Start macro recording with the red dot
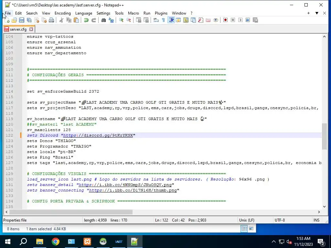 pos(225,20)
